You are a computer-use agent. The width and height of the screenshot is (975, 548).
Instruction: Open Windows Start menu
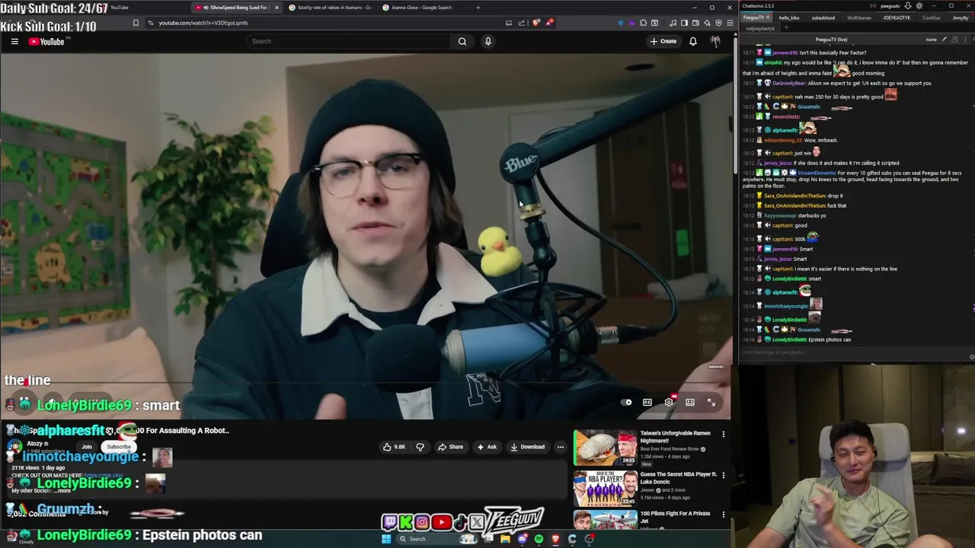tap(386, 539)
